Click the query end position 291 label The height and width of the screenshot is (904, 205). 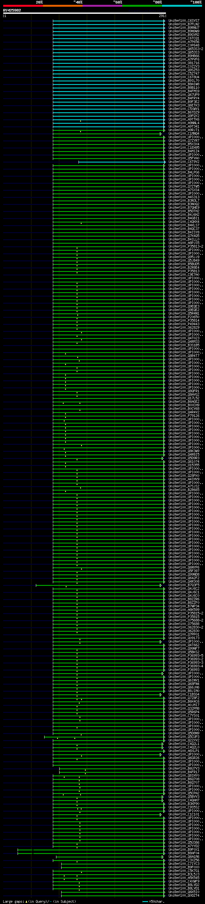coord(161,16)
